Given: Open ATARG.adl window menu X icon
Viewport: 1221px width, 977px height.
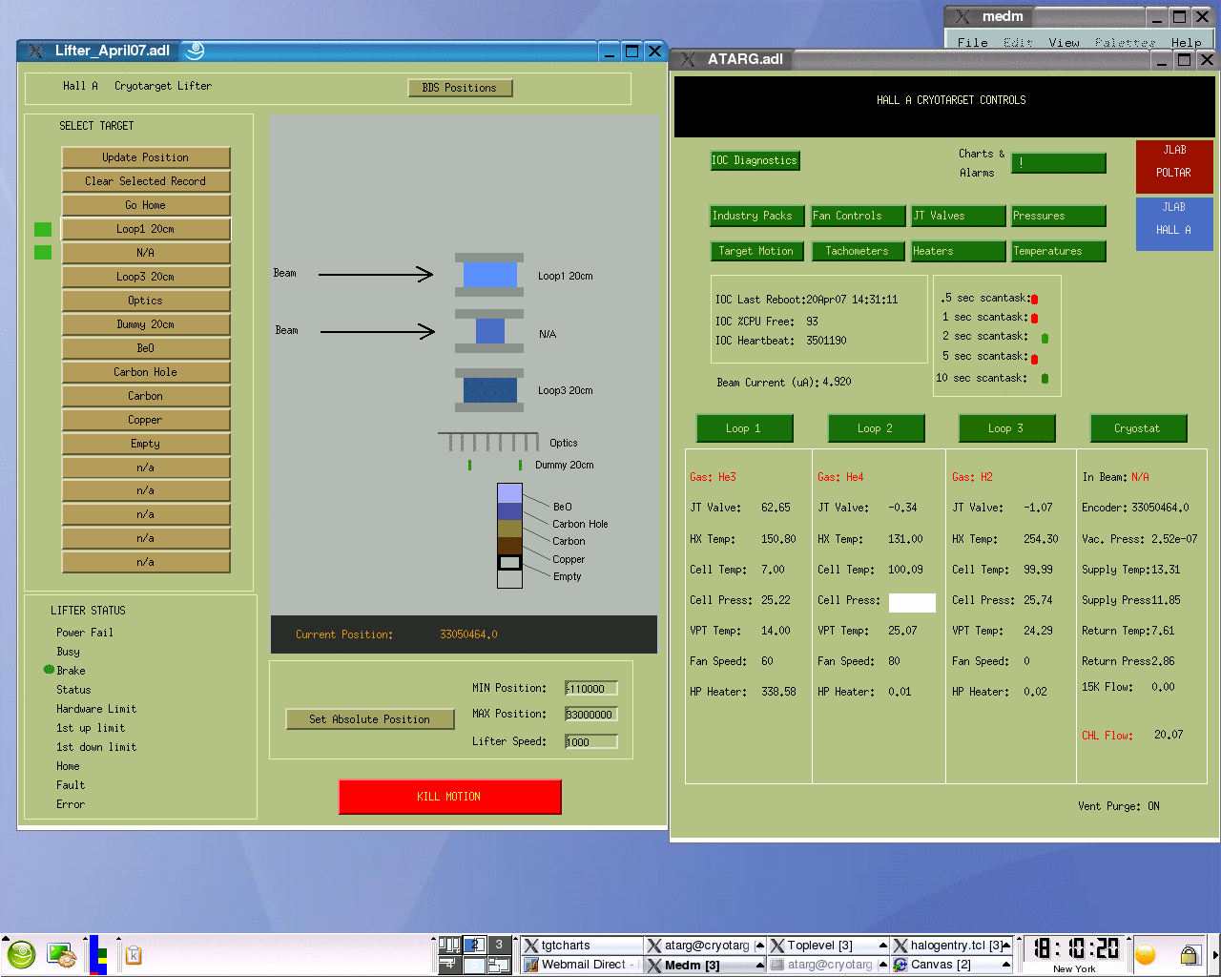Looking at the screenshot, I should click(688, 59).
